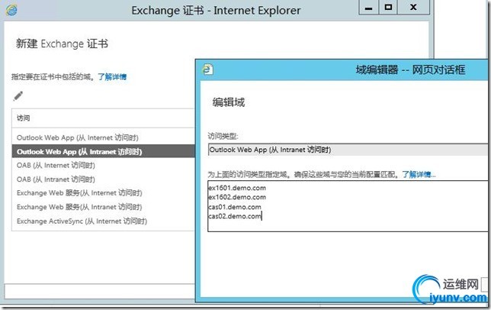Select Outlook Web App (从 Intranet 访问时) highlighted row
Image resolution: width=491 pixels, height=310 pixels.
104,151
